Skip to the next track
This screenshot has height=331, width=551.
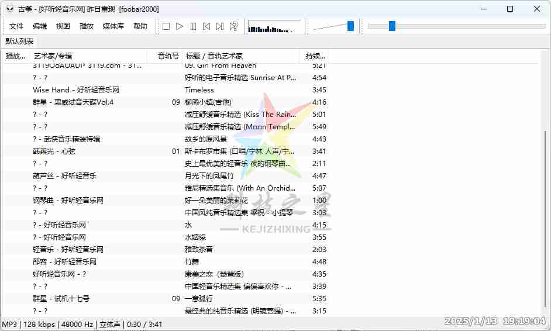pyautogui.click(x=220, y=26)
